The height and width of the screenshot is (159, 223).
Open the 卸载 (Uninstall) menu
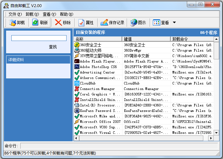click(x=32, y=14)
